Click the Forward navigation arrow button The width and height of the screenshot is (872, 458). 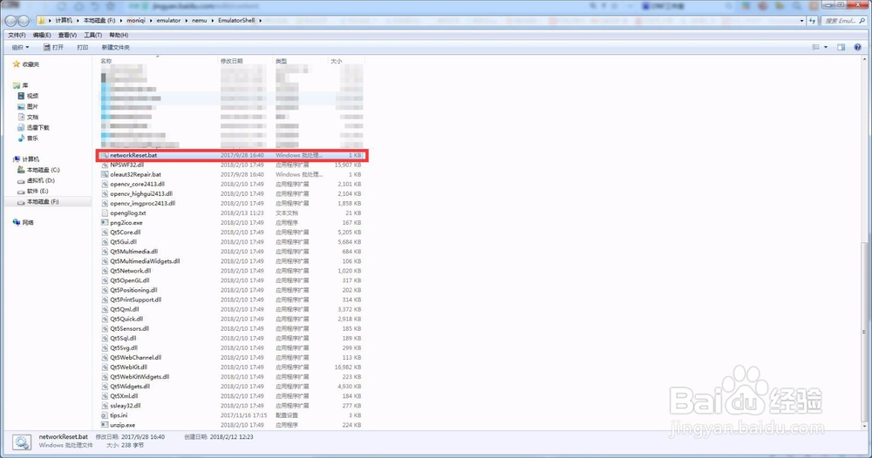(24, 21)
